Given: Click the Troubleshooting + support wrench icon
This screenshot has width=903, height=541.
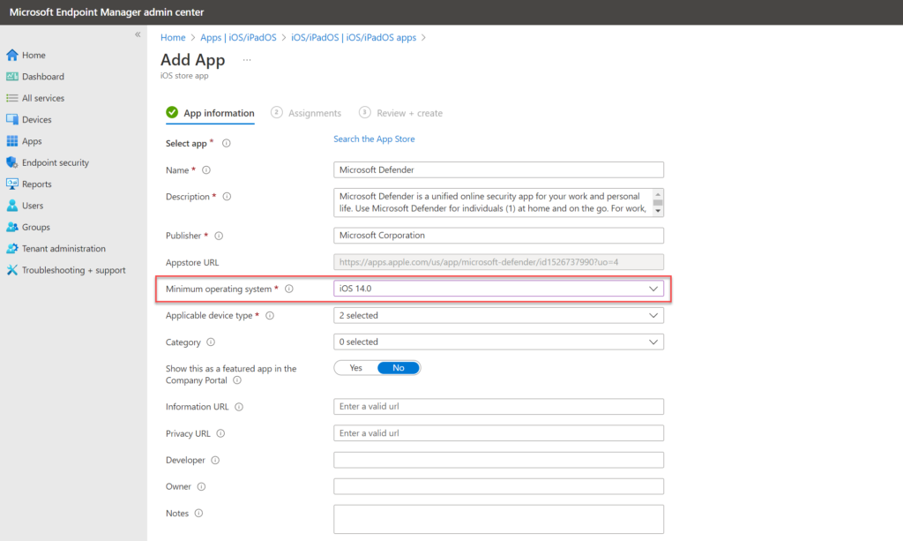Looking at the screenshot, I should pyautogui.click(x=12, y=270).
